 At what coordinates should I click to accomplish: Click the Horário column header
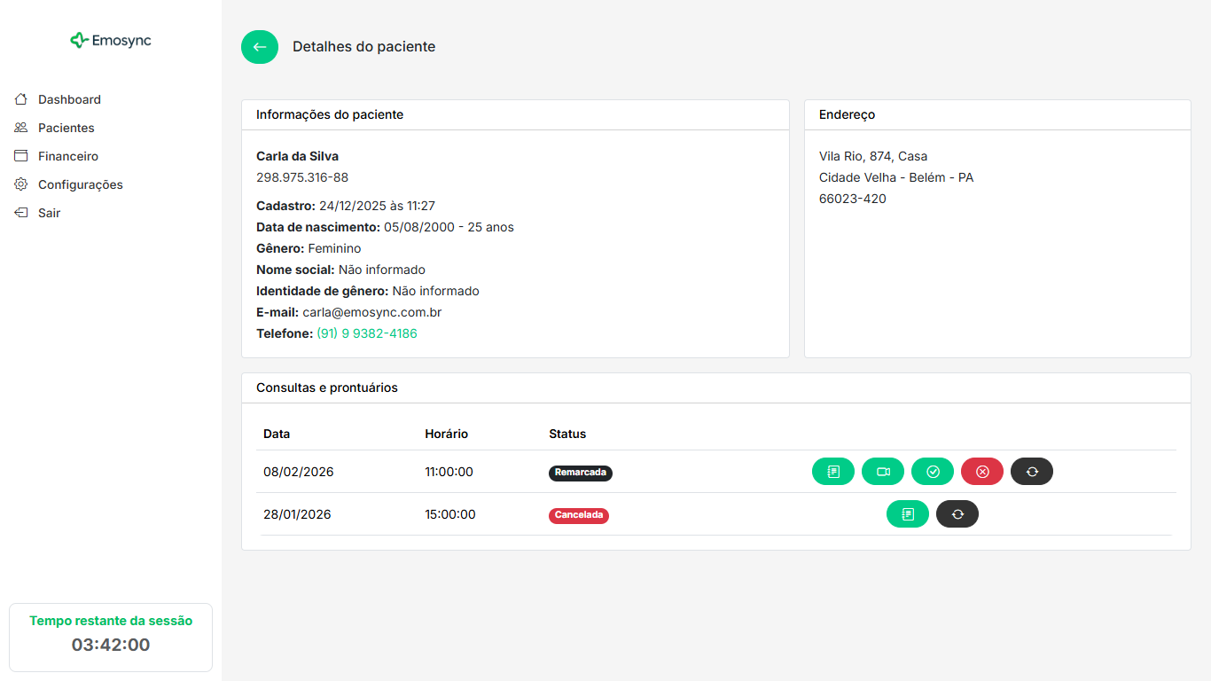click(446, 434)
